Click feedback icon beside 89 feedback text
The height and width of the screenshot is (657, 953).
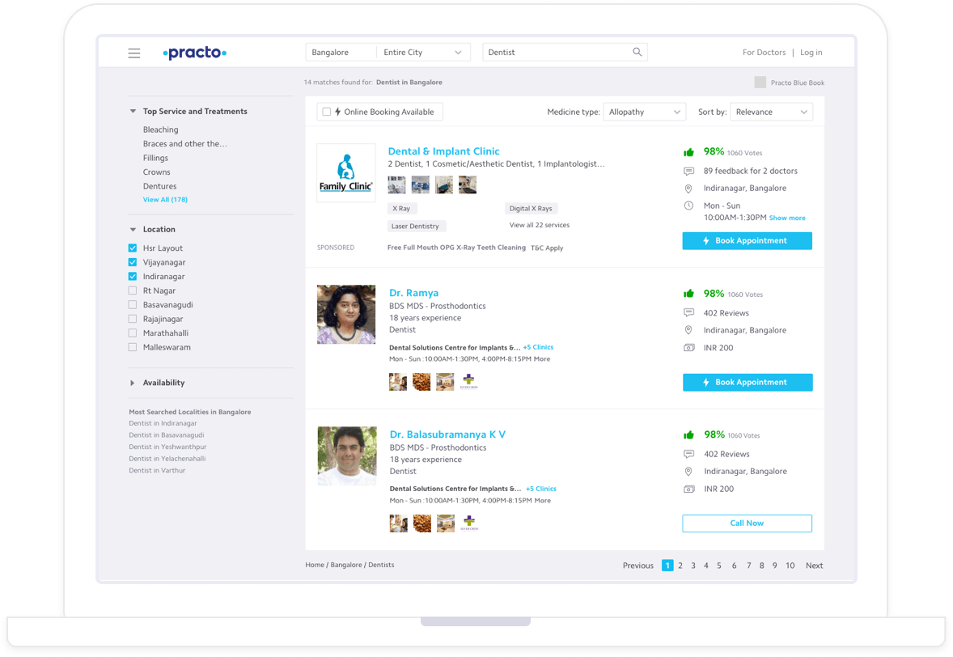pos(688,172)
